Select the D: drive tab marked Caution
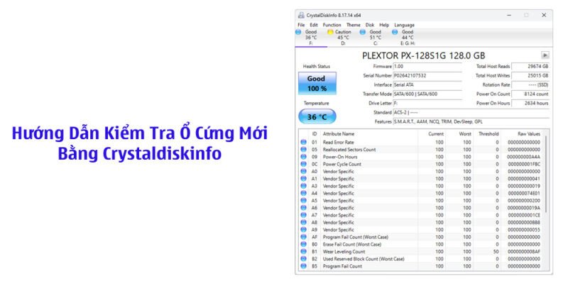Screen dimensions: 568x284 click(343, 38)
